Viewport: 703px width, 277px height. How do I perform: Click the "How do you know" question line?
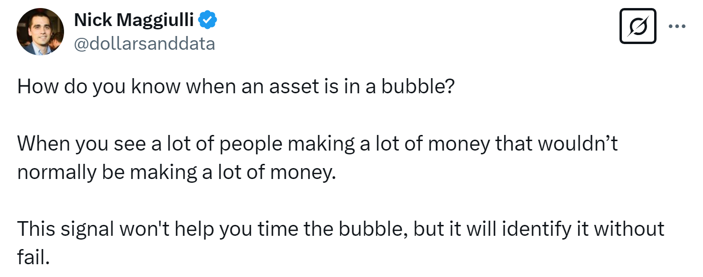pos(236,88)
